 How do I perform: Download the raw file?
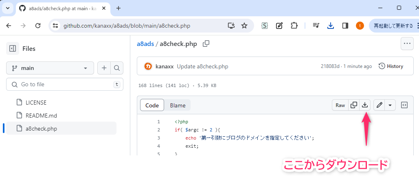coord(365,105)
